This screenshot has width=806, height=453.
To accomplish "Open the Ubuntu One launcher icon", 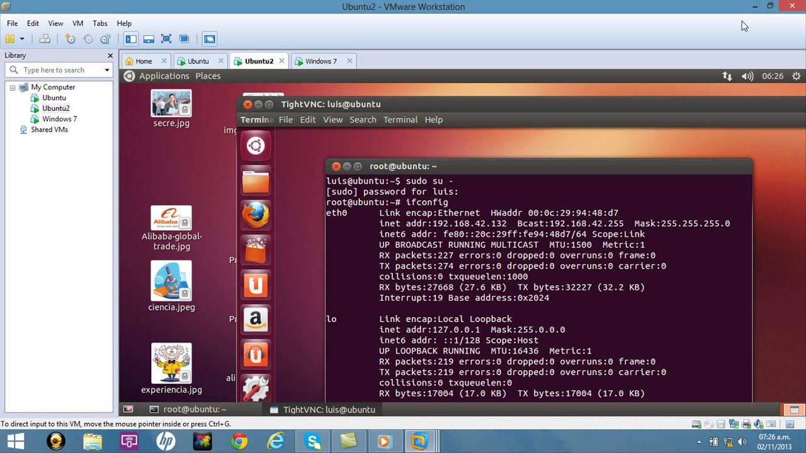I will point(256,285).
